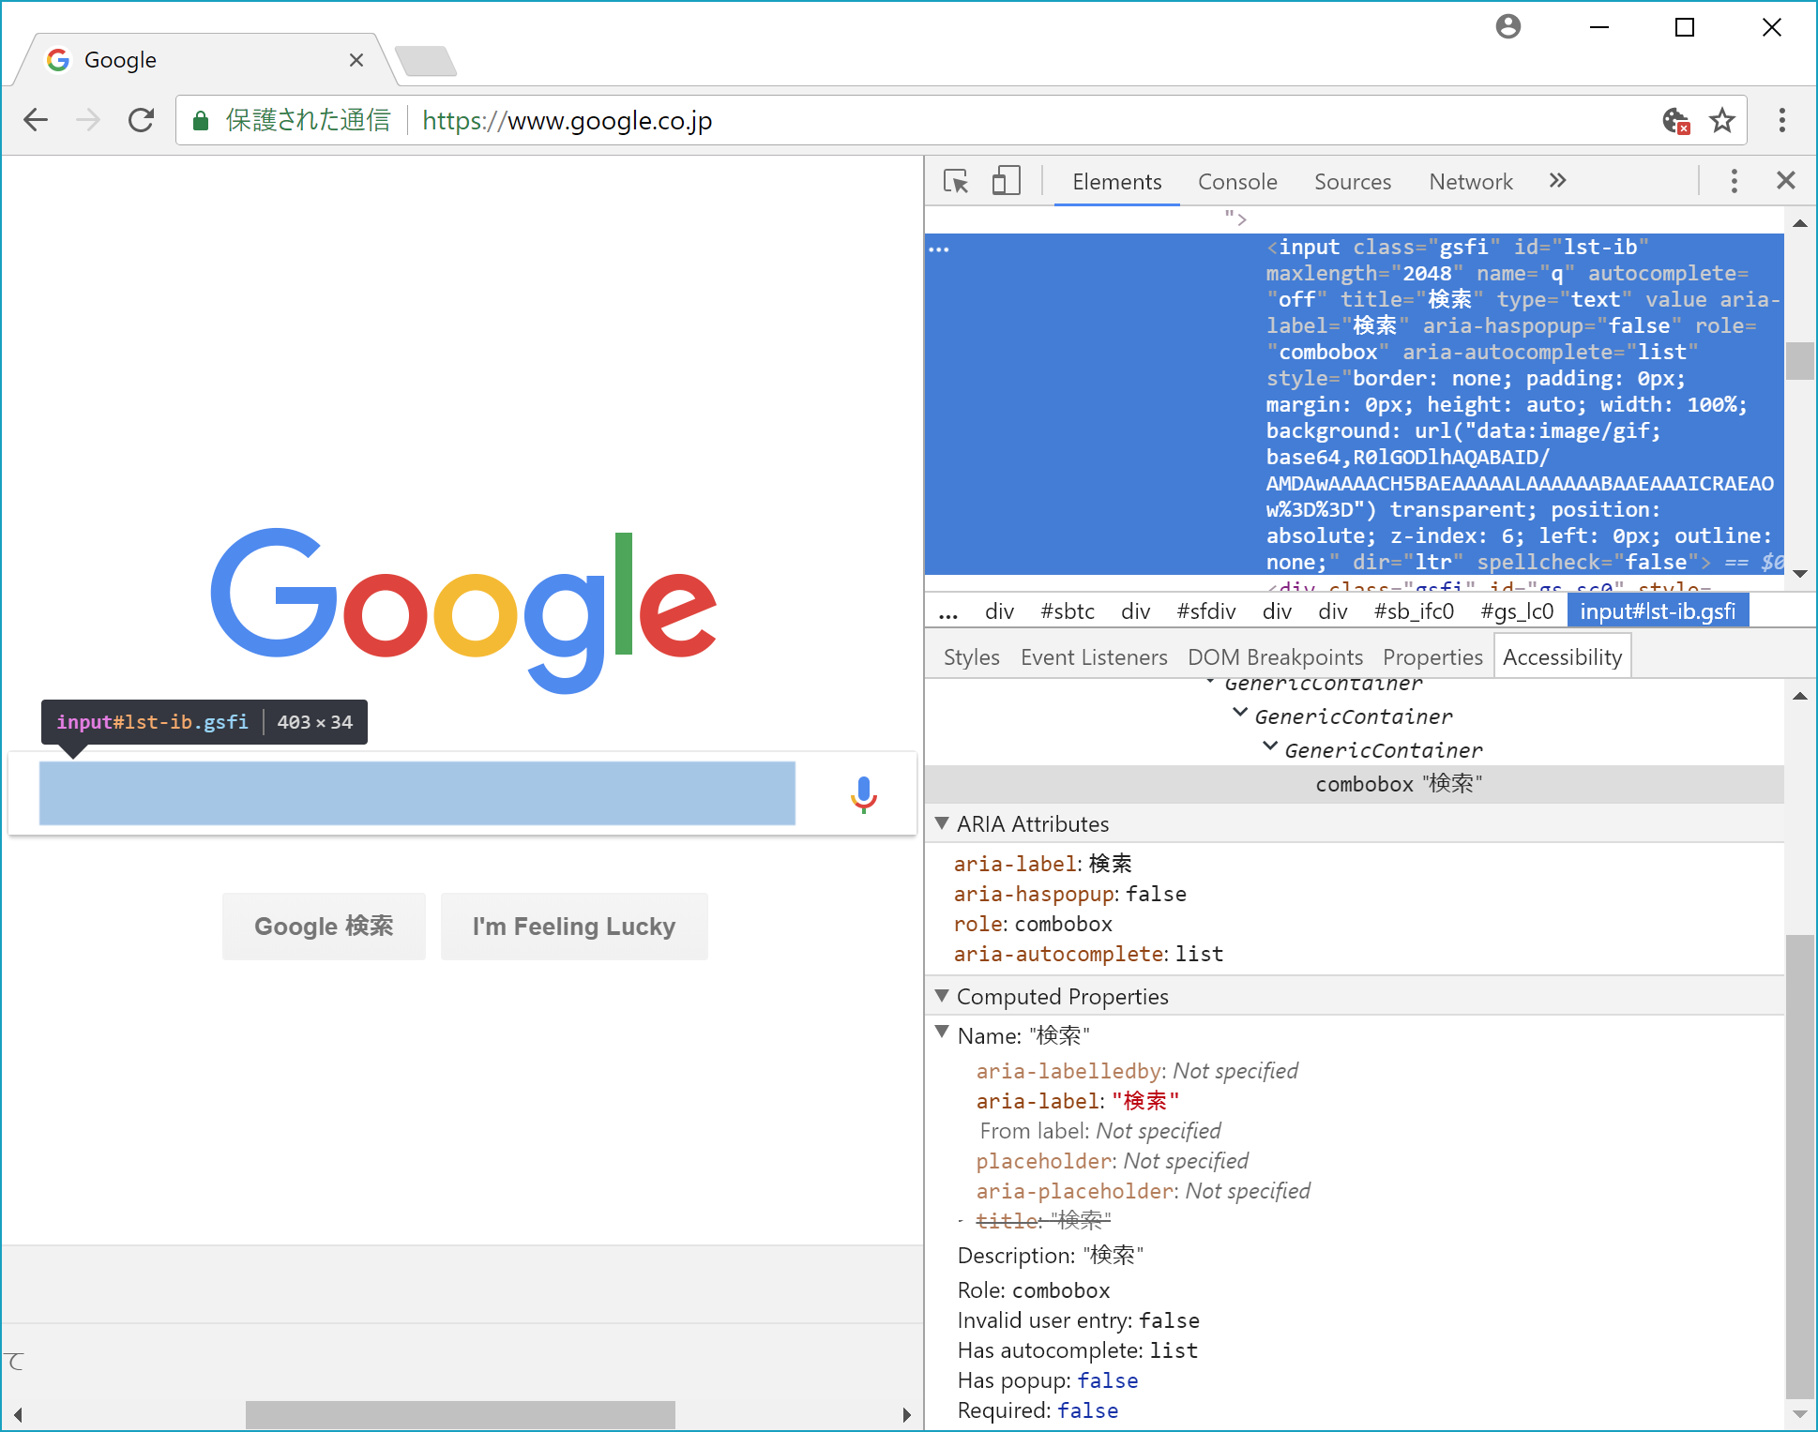Go back to previous page
1818x1432 pixels.
coord(37,120)
